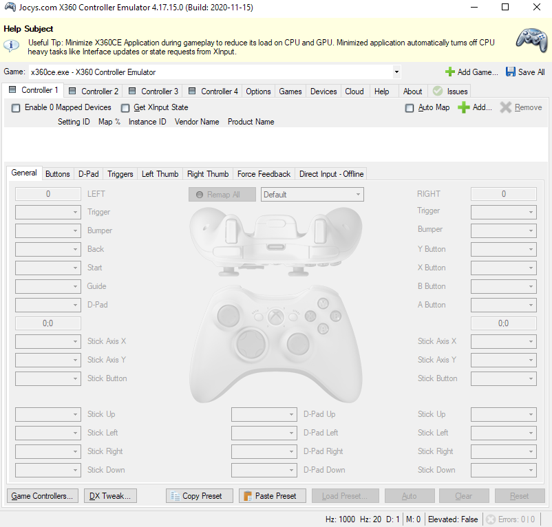This screenshot has width=552, height=527.
Task: Click the app icon in the title bar
Action: click(x=10, y=7)
